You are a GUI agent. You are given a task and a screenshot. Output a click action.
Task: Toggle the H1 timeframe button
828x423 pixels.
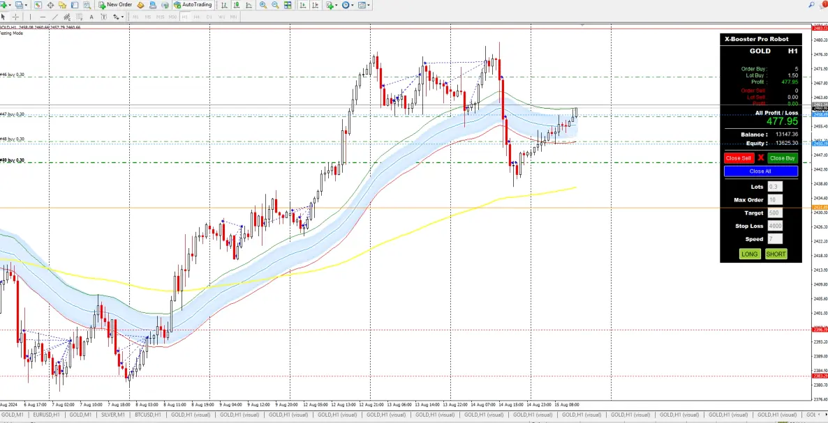(185, 17)
